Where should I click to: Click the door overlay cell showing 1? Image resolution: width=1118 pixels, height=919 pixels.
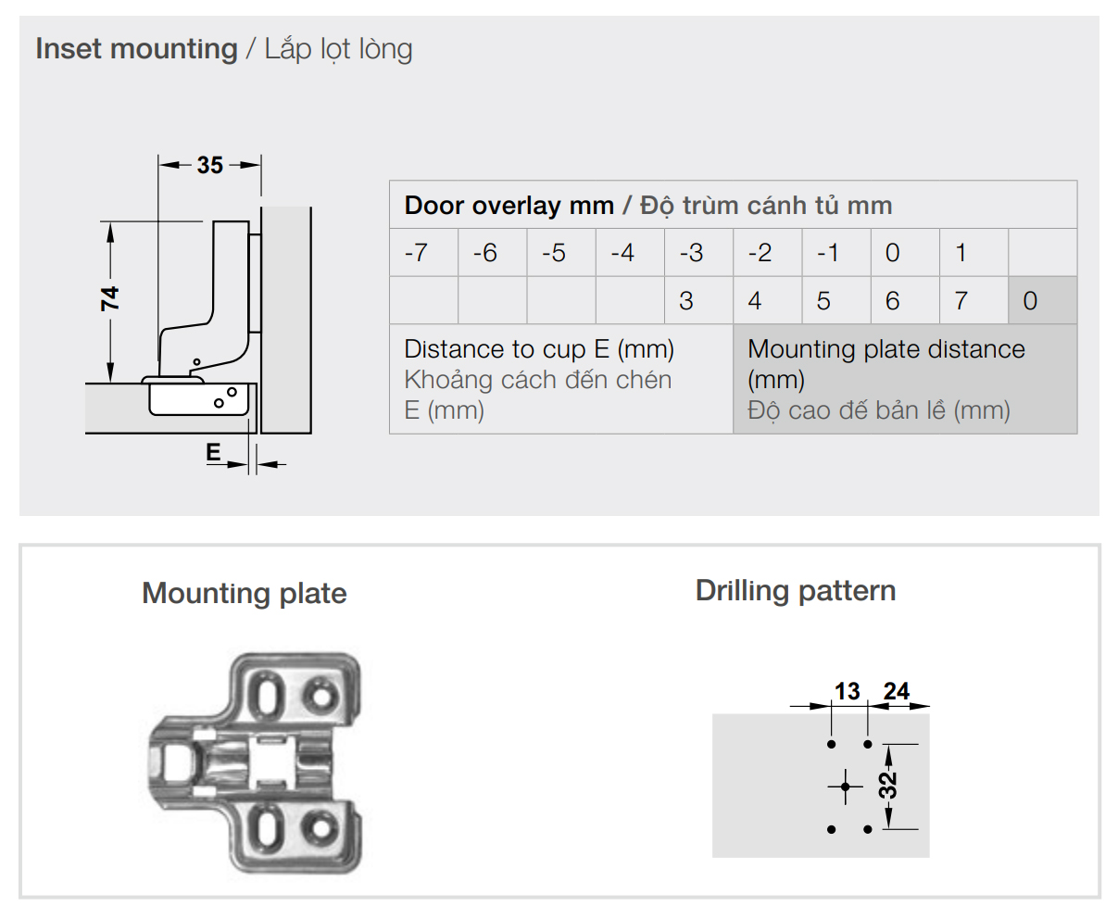coord(963,253)
